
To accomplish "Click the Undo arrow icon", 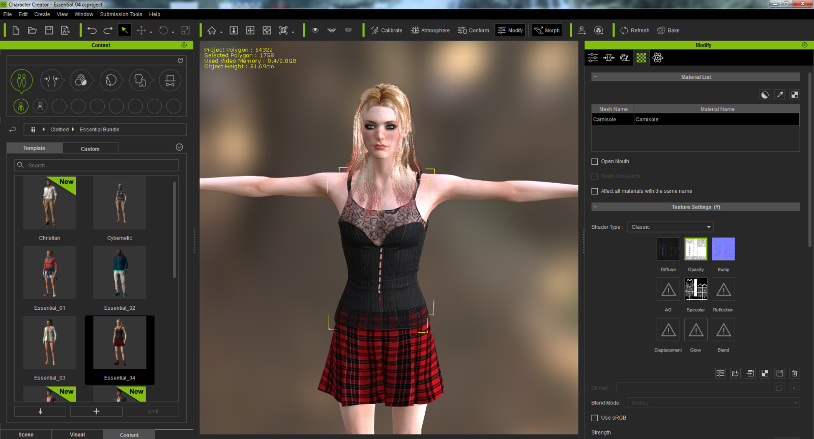I will click(x=92, y=31).
